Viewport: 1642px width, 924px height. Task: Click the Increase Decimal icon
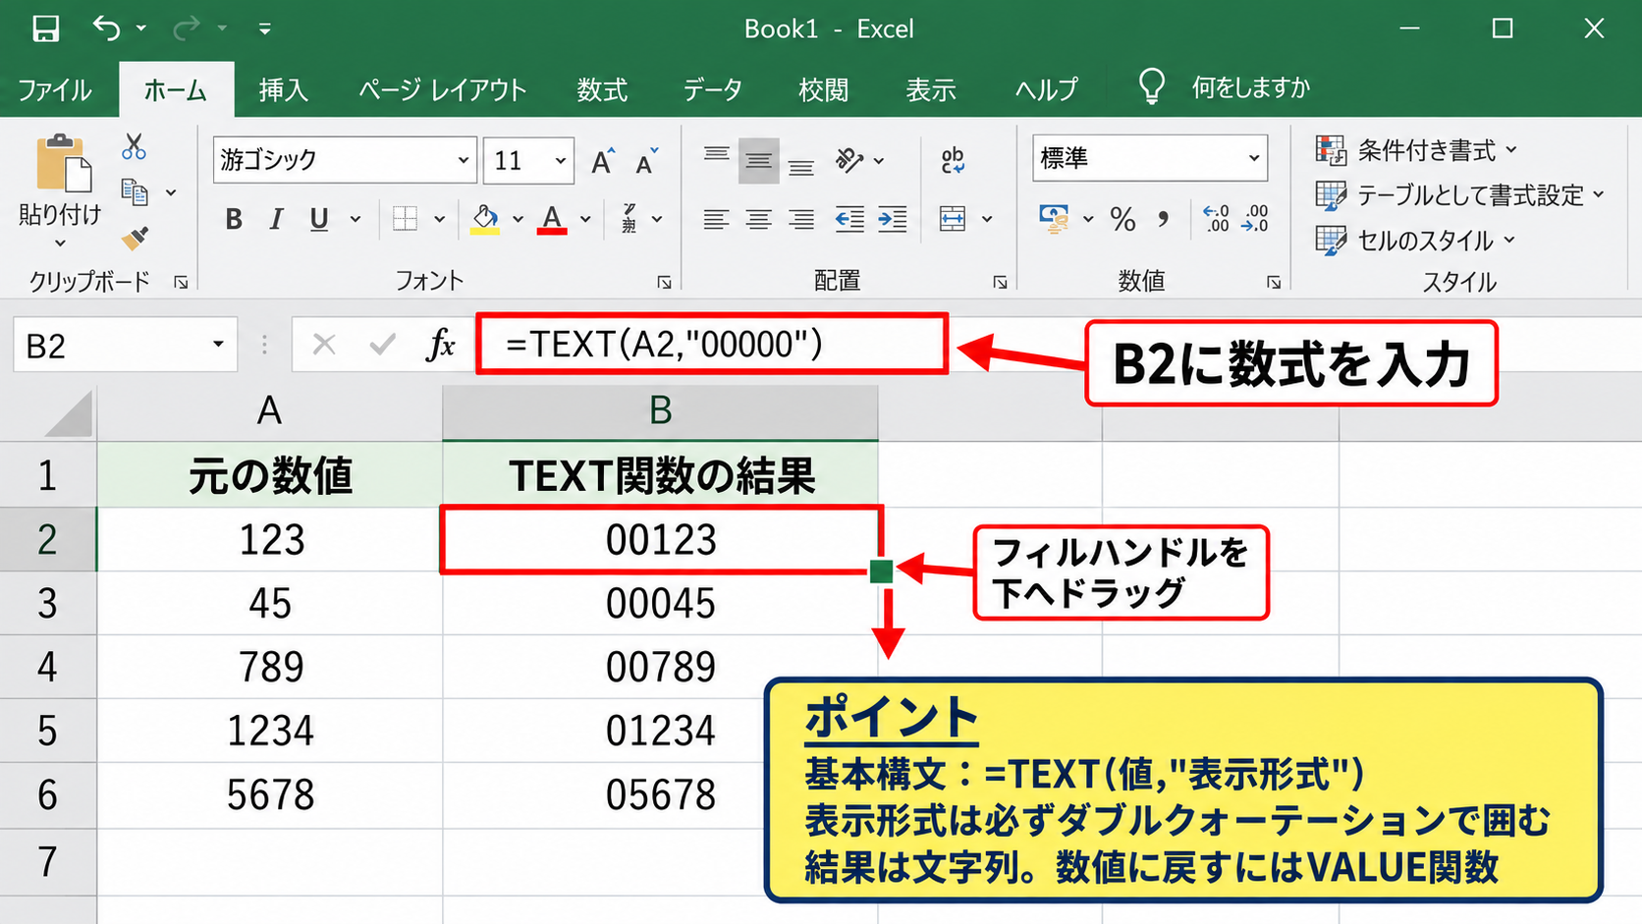click(x=1216, y=218)
